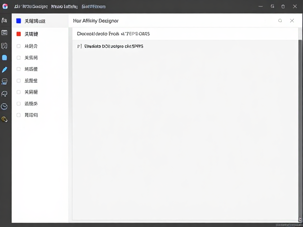Tick the fourth empty checkbox in the list
The image size is (303, 227).
pyautogui.click(x=18, y=80)
